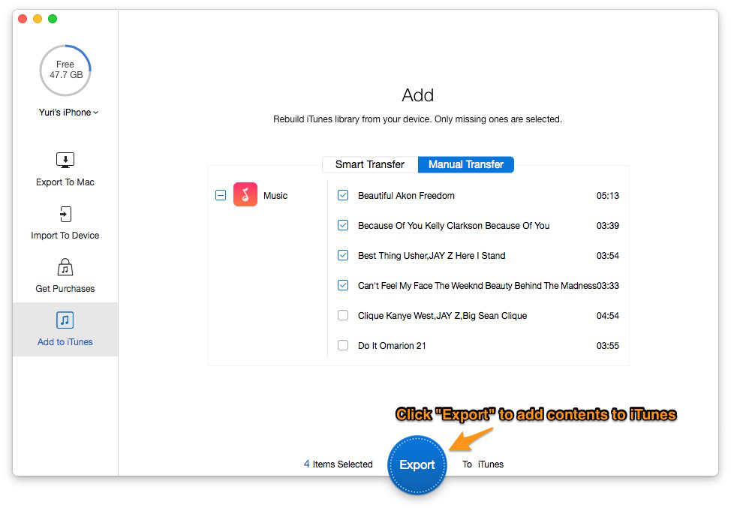Click the pink Music category icon
The width and height of the screenshot is (731, 511).
(x=245, y=194)
